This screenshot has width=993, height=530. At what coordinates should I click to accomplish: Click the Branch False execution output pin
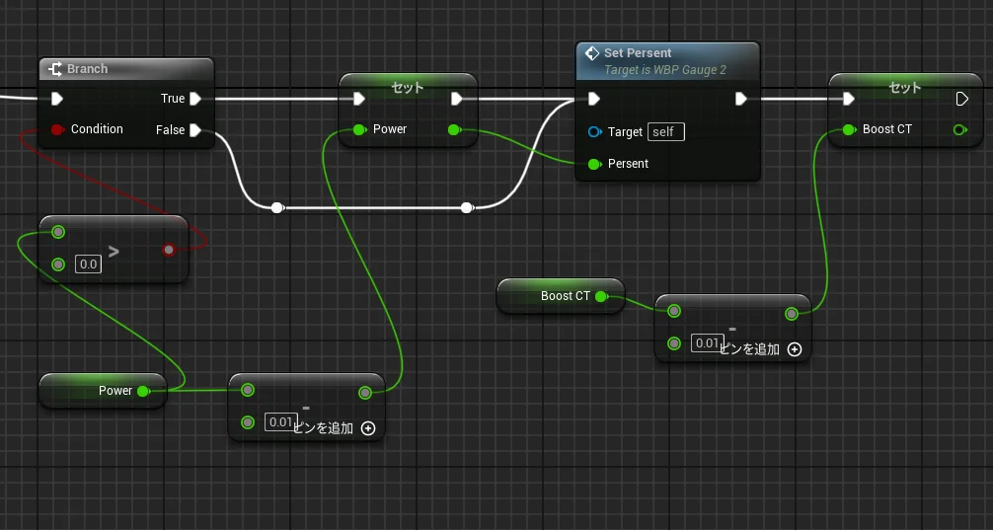pyautogui.click(x=195, y=130)
